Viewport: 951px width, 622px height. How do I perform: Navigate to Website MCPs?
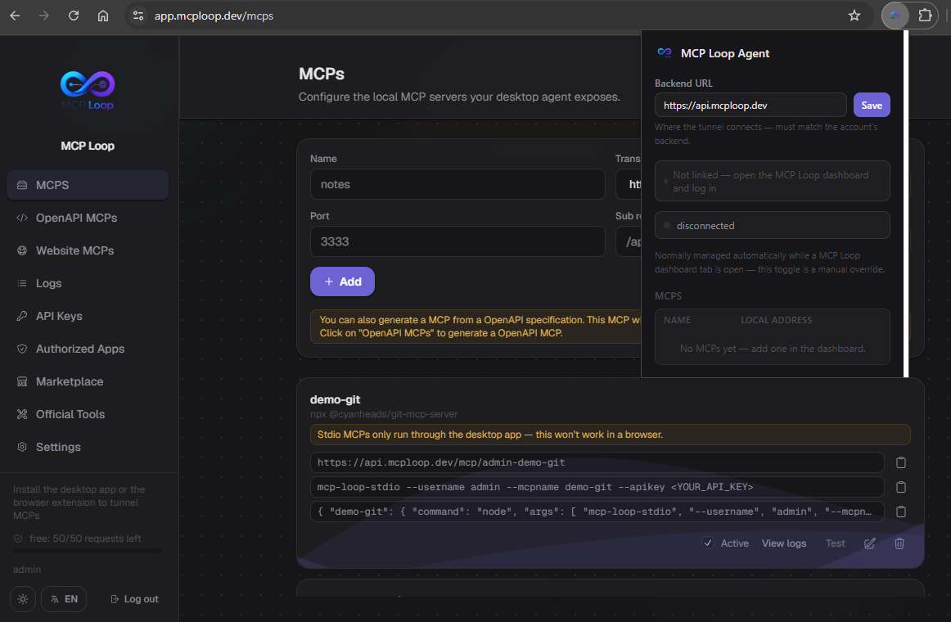(88, 250)
